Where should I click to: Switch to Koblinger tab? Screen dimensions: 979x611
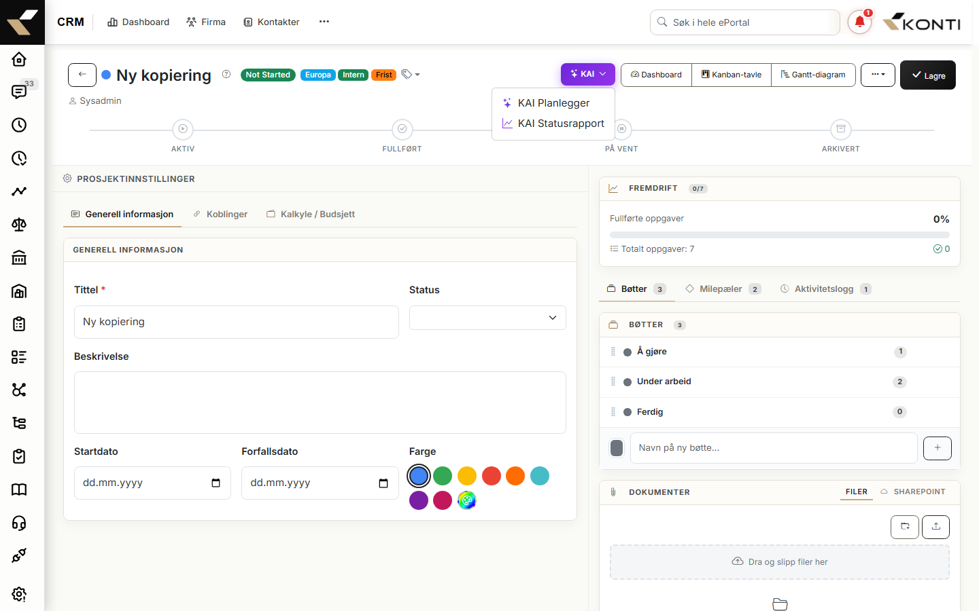coord(220,214)
